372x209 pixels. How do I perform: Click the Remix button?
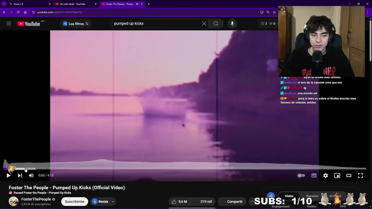pos(100,201)
